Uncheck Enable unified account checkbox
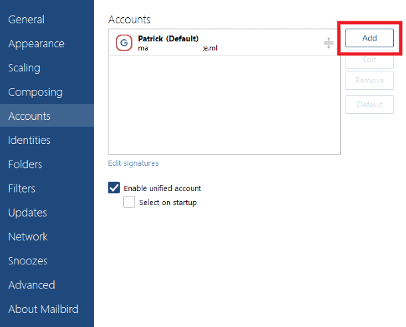The height and width of the screenshot is (327, 406). coord(114,188)
